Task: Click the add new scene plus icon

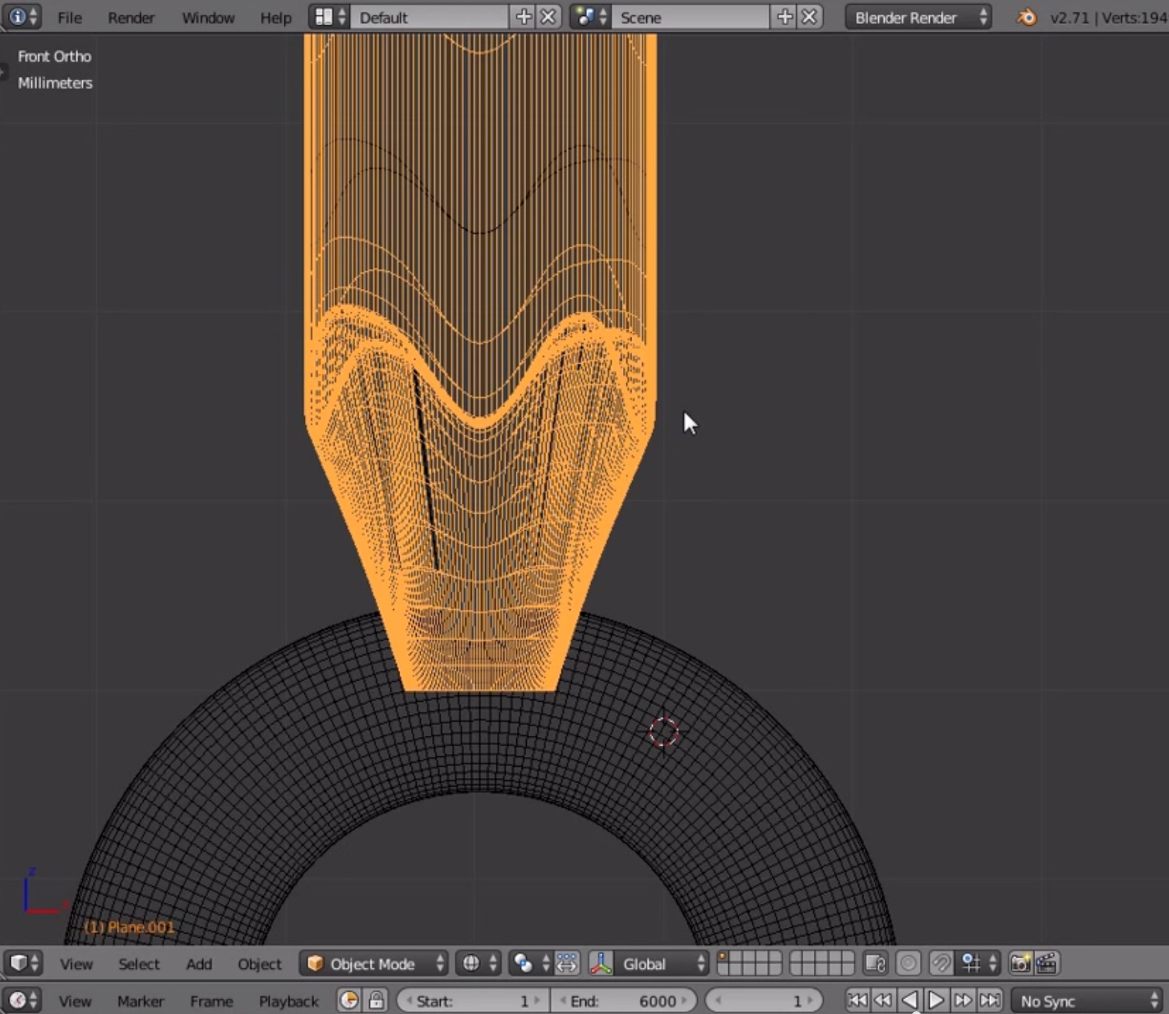Action: click(x=785, y=17)
